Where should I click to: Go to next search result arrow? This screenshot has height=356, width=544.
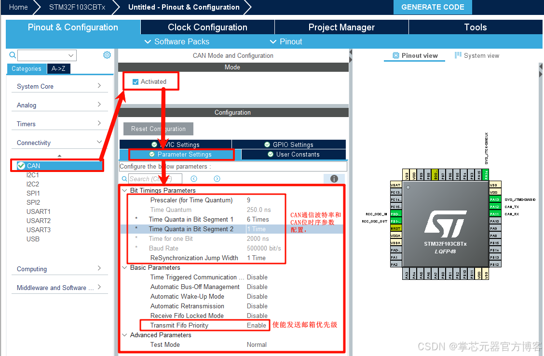coord(217,179)
